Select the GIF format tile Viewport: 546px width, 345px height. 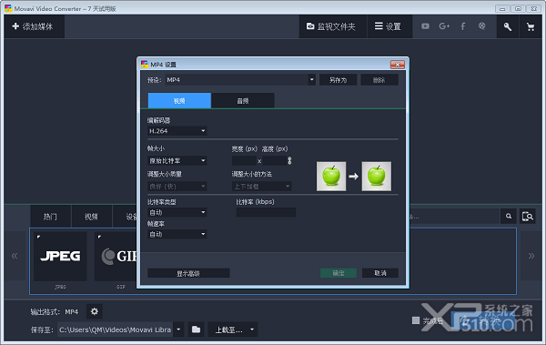(116, 257)
